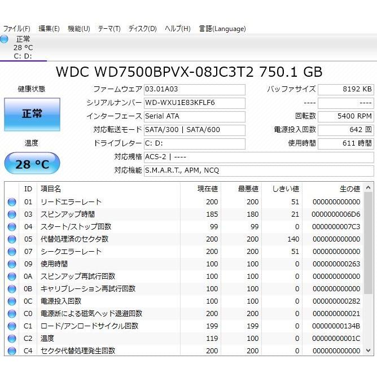
Task: Click the disk title WDC WD7500BPVX-08JC3T2 750.1 GB
Action: click(189, 72)
